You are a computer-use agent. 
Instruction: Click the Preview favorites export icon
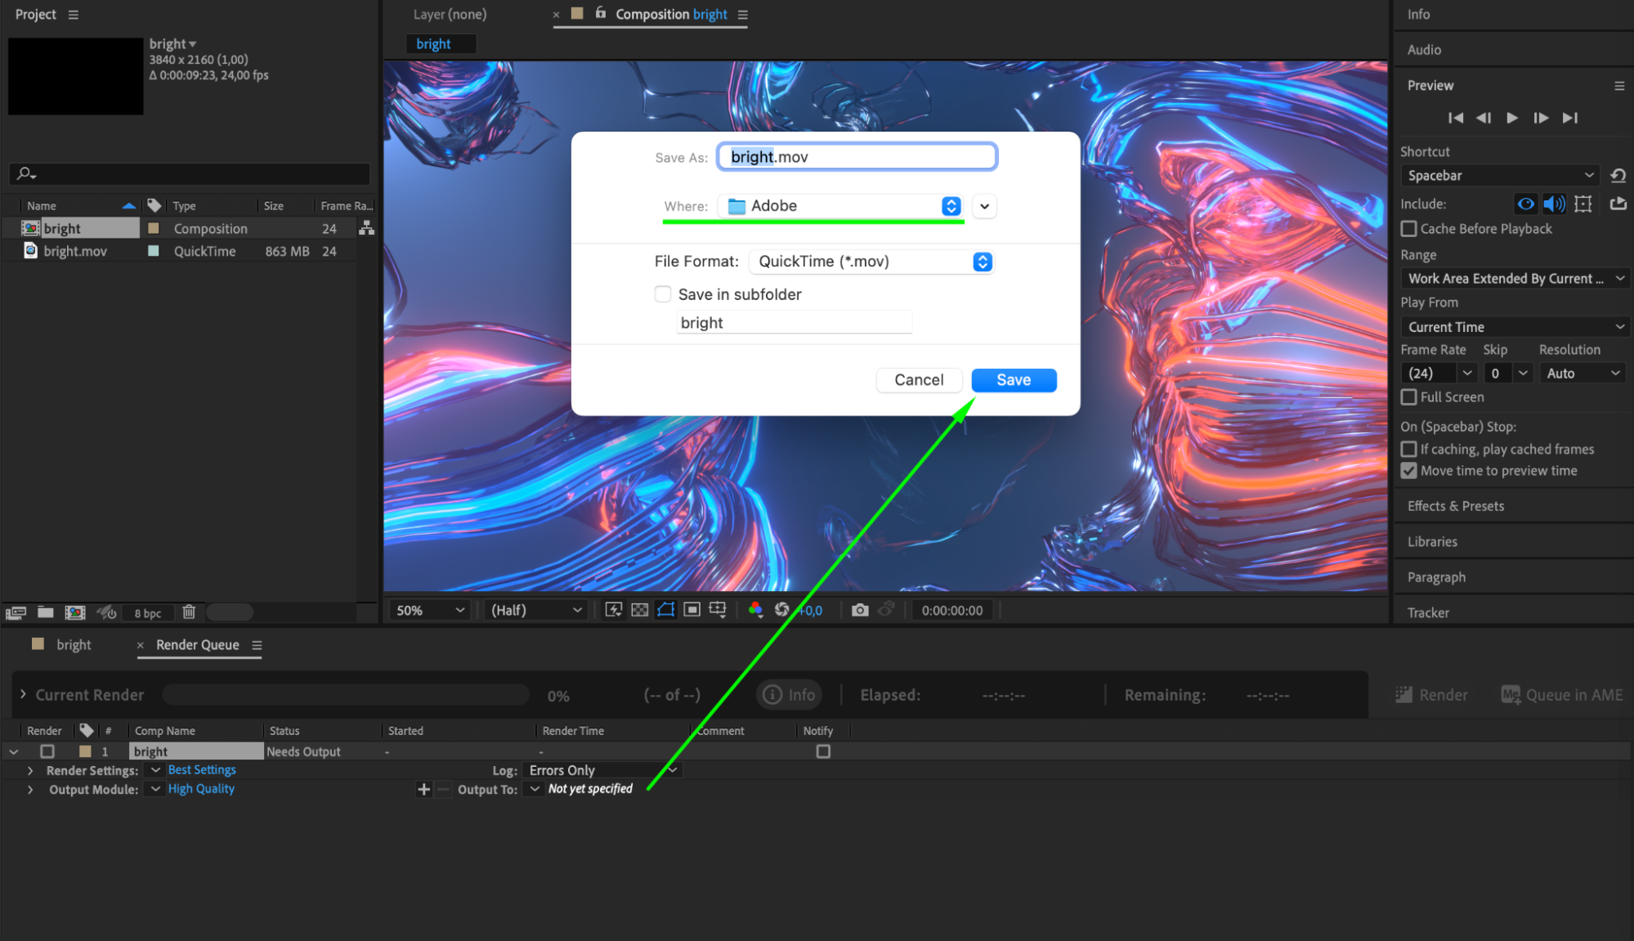point(1618,204)
